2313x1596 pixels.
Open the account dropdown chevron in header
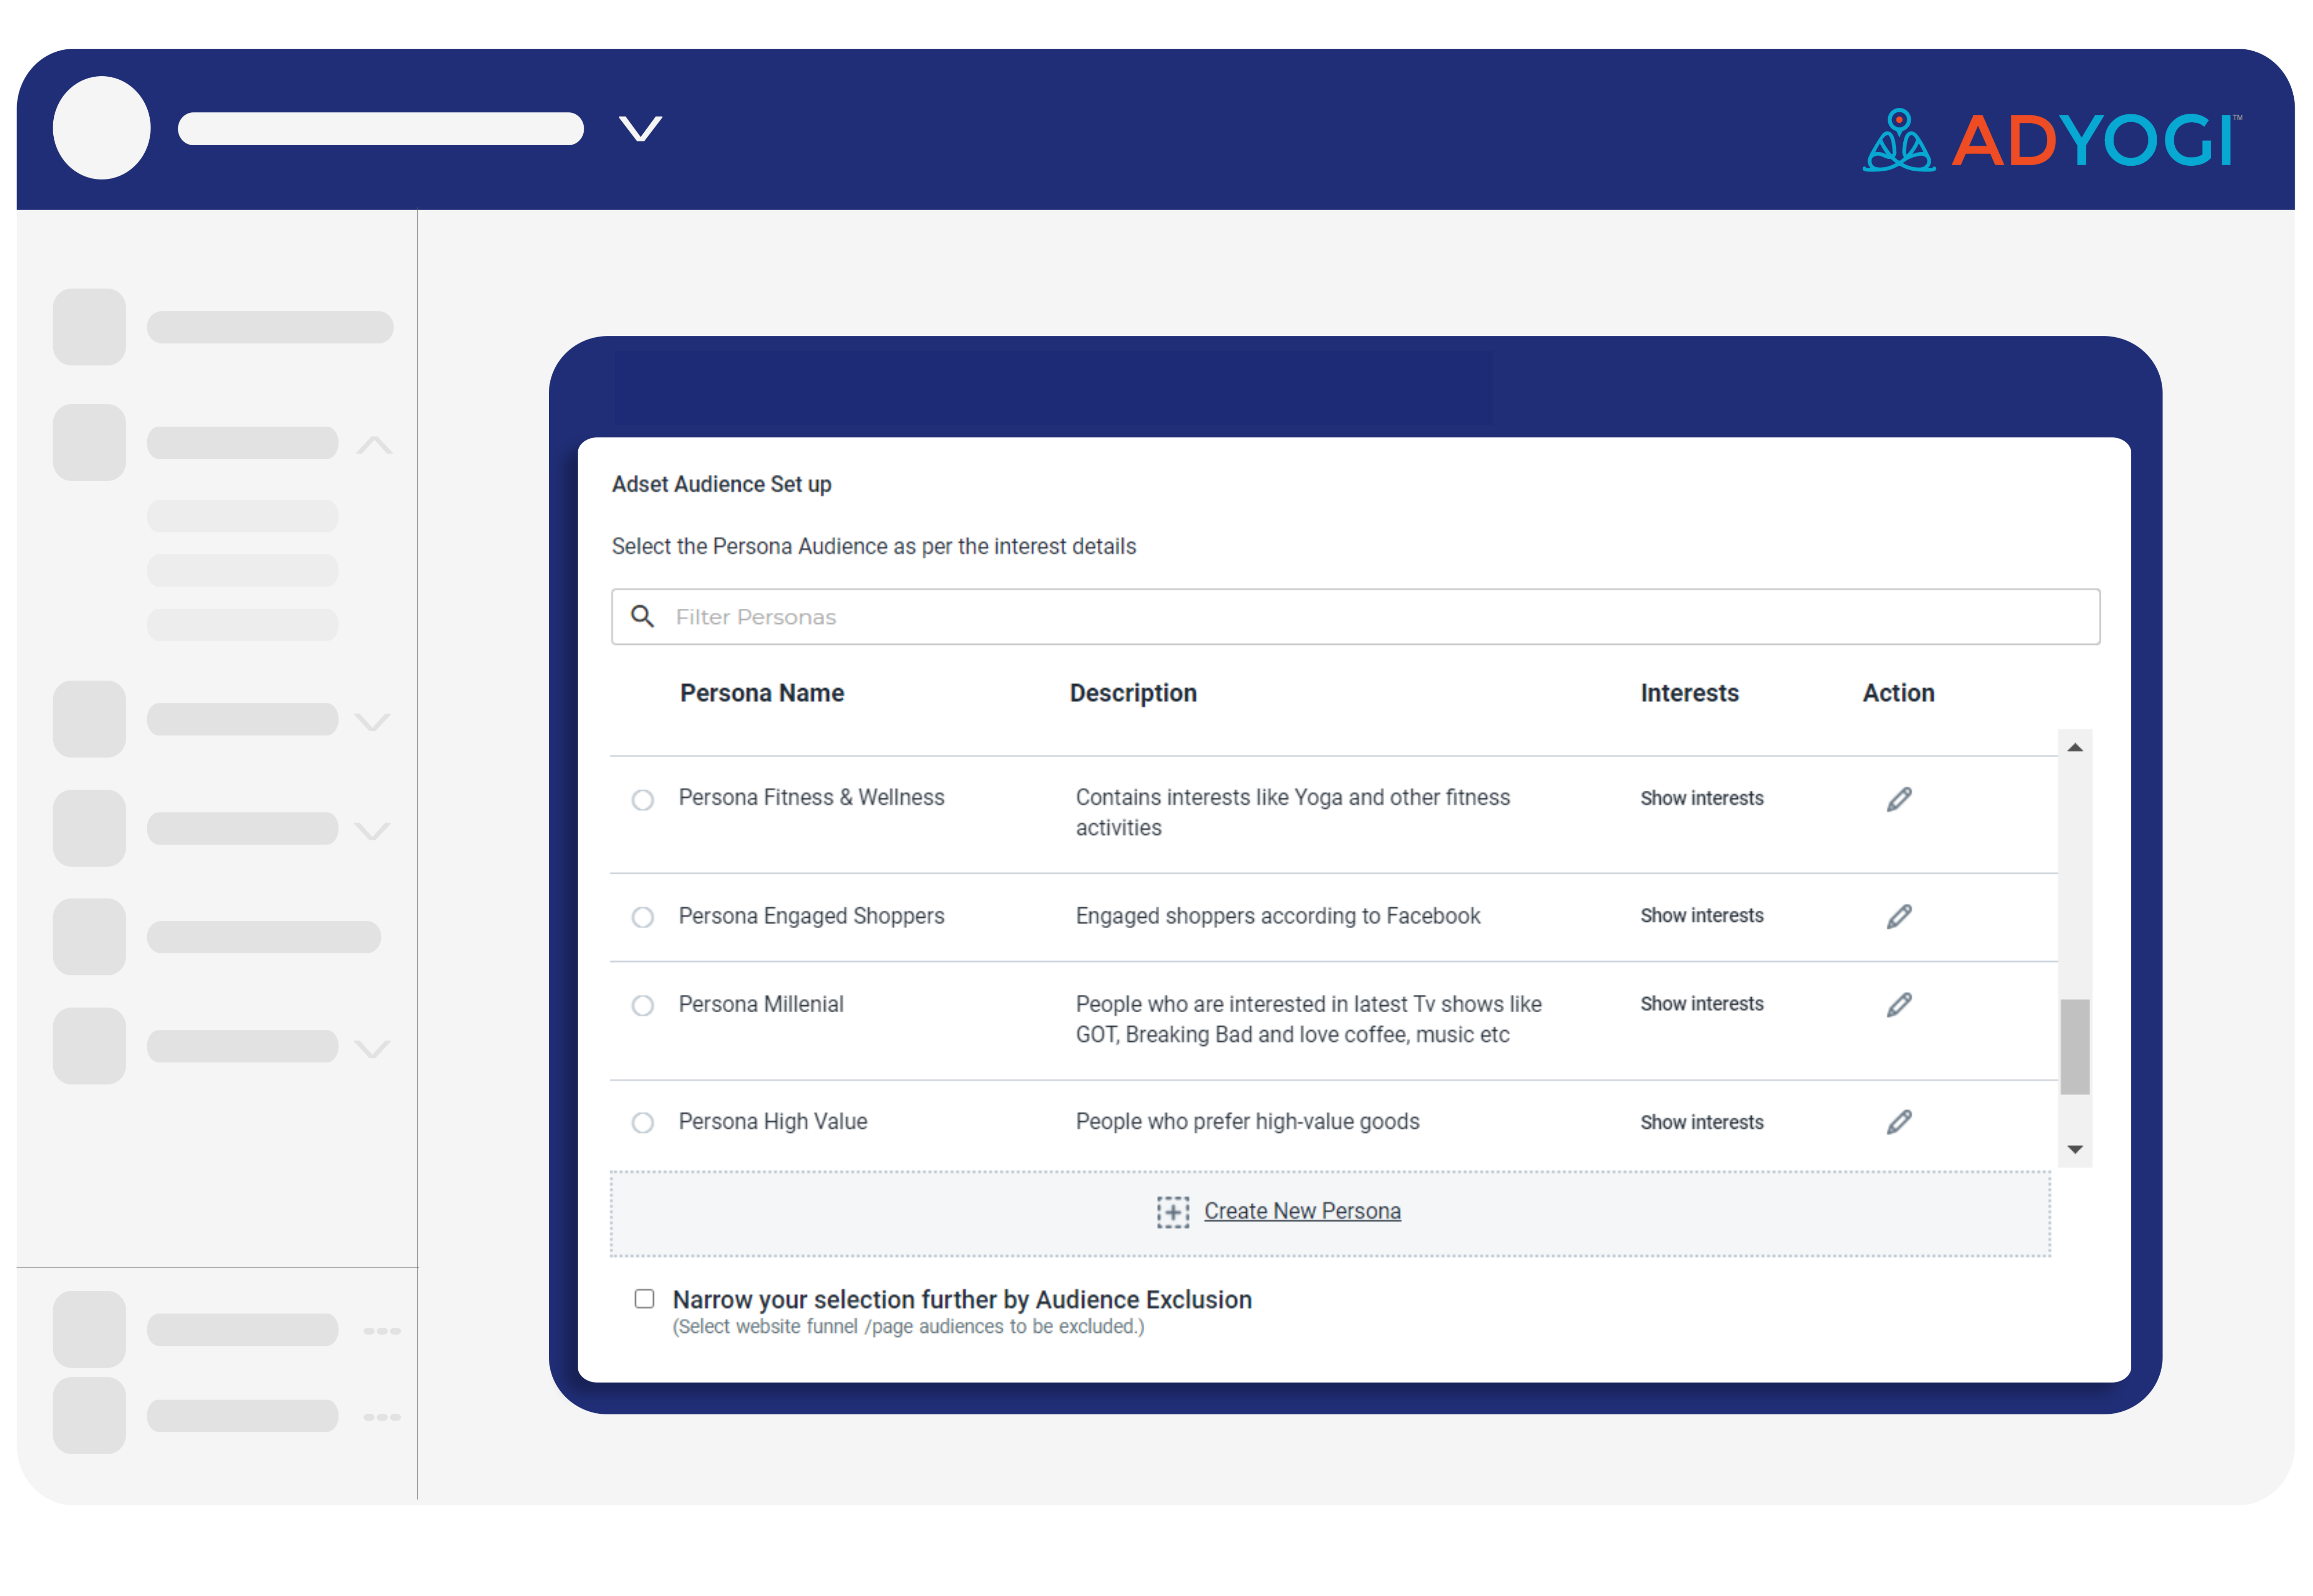coord(640,129)
